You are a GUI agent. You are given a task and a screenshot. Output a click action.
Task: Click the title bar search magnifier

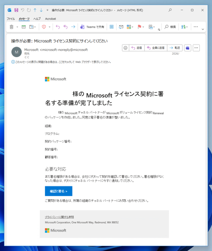(170, 10)
